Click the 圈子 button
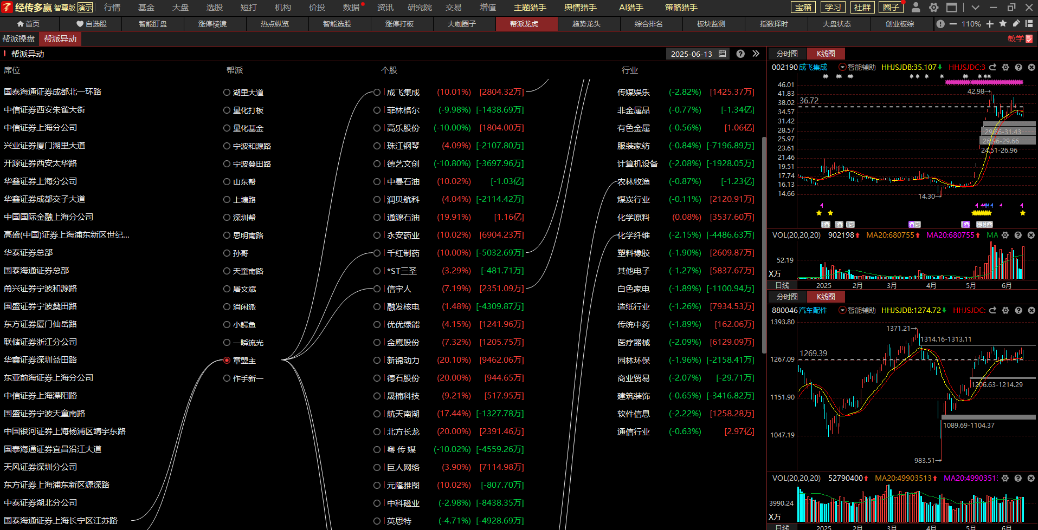1038x530 pixels. (x=891, y=8)
